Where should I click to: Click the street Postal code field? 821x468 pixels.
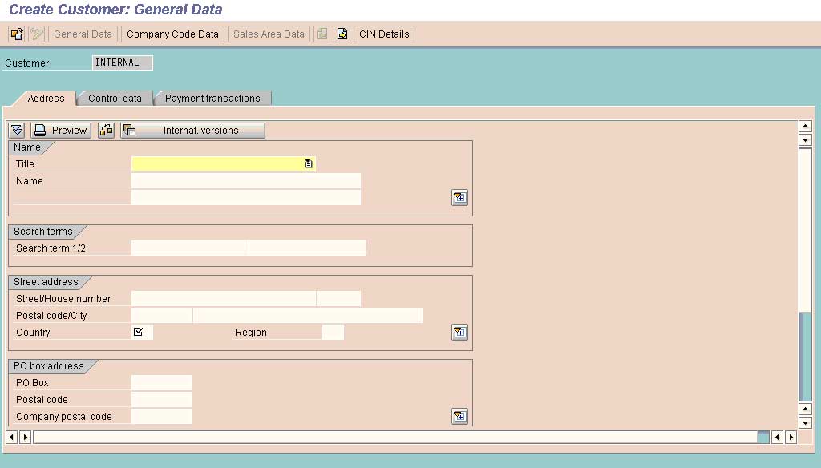point(162,315)
